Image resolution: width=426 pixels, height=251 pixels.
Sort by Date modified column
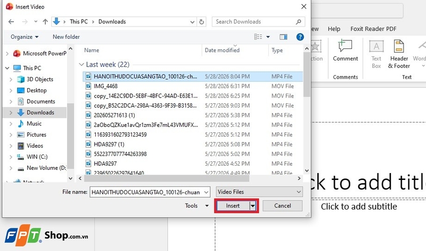[222, 50]
